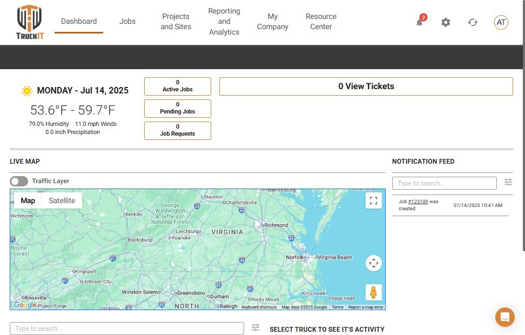Click the Street View pegman icon

pyautogui.click(x=374, y=292)
